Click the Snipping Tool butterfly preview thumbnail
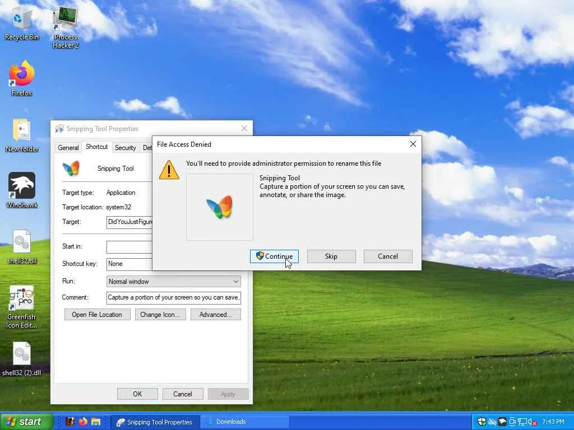 click(x=219, y=207)
